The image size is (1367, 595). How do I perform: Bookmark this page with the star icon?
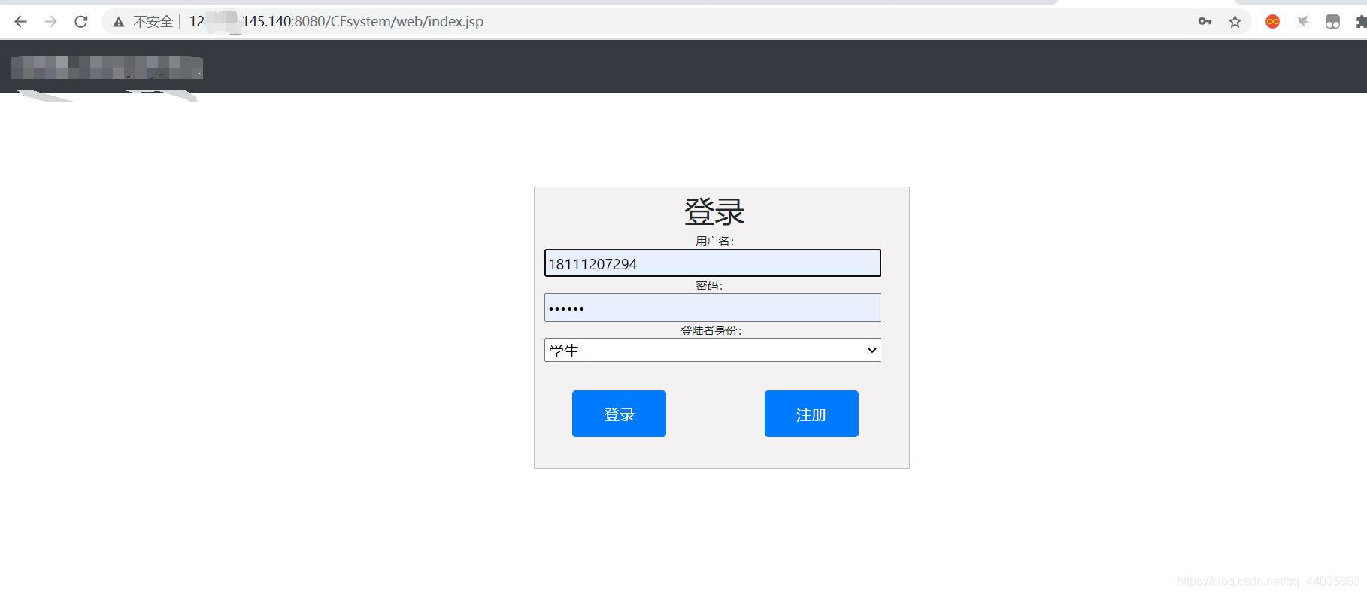click(x=1235, y=22)
